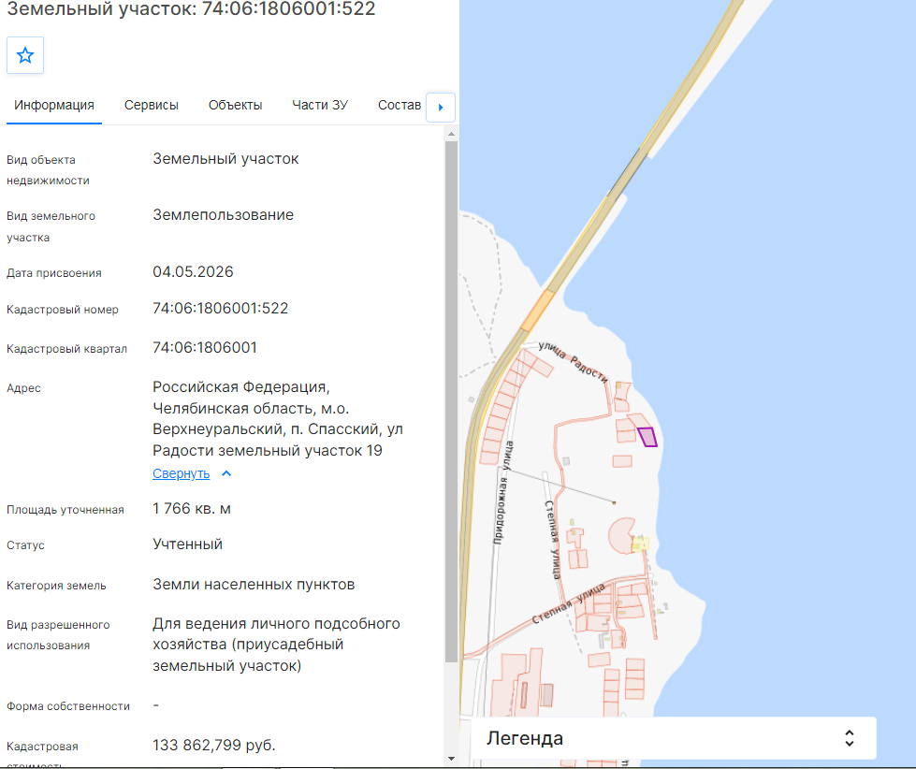Collapse the address via Свернуть link

pyautogui.click(x=182, y=473)
